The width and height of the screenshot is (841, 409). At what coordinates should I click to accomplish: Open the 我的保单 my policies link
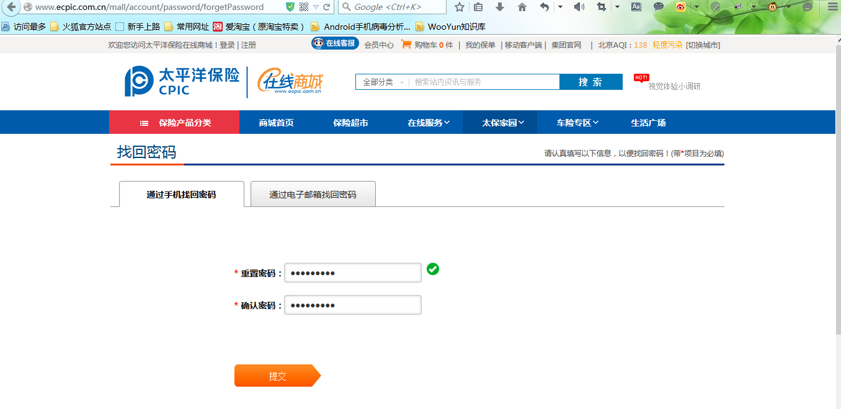(x=481, y=45)
